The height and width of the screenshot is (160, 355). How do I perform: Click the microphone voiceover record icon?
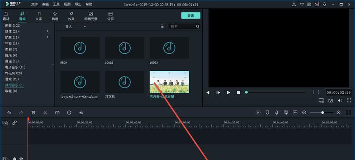coord(276,112)
